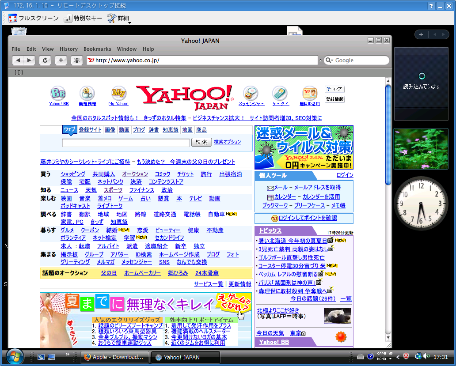Open the サービス一覧 link
This screenshot has width=456, height=366.
click(x=209, y=284)
